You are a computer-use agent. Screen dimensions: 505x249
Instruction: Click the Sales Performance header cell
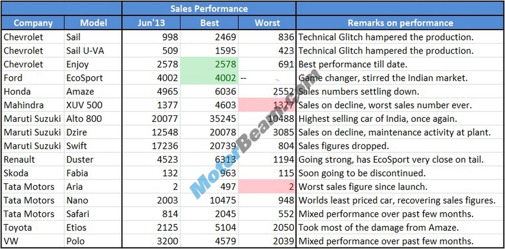click(209, 8)
